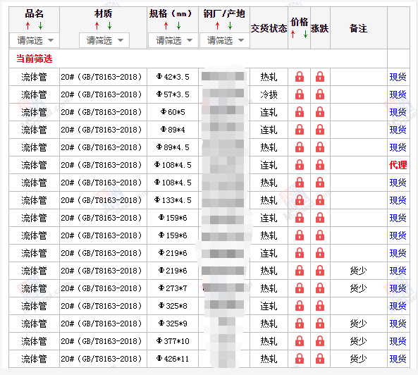This screenshot has height=375, width=418.
Task: Click the 交货状态 column header
Action: pyautogui.click(x=269, y=28)
